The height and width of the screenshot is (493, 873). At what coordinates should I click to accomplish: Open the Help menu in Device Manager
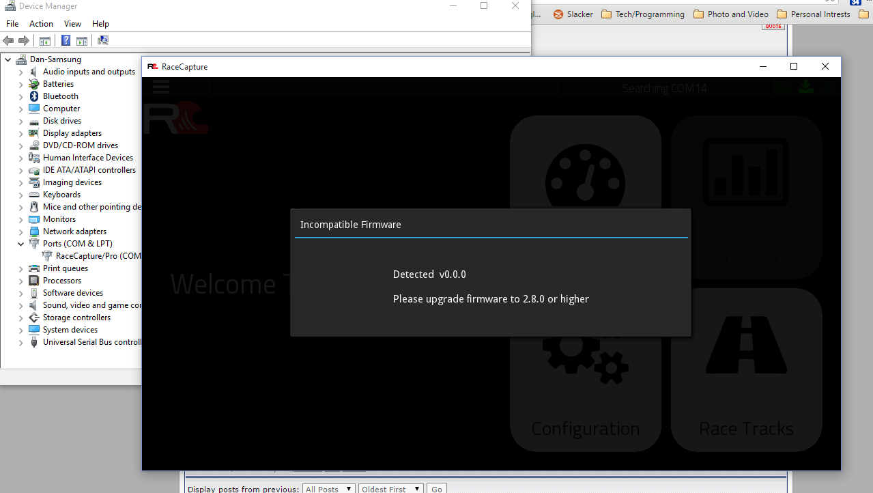pos(100,24)
